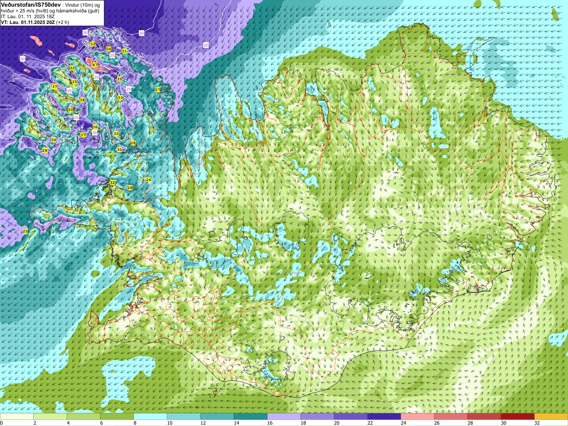Click the '6' legend scale label

point(101,423)
